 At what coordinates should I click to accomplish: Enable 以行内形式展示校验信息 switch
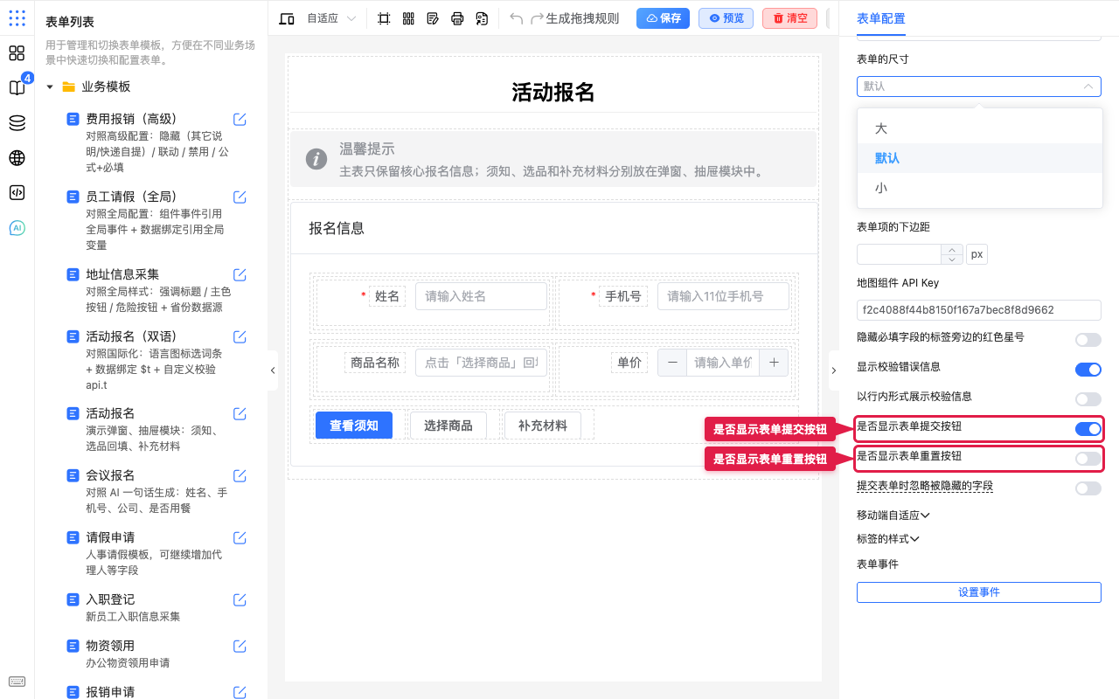click(x=1088, y=399)
